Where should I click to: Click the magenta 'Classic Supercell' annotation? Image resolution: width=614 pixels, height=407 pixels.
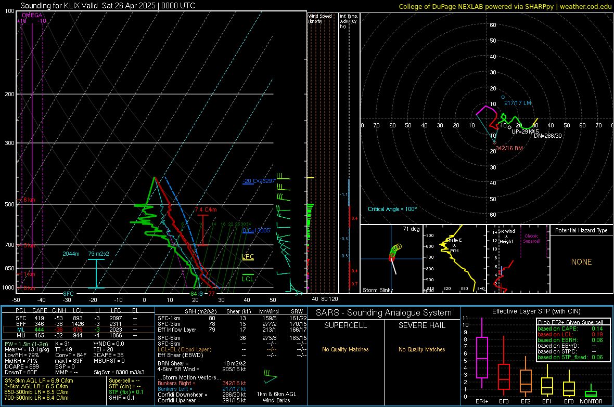point(532,239)
